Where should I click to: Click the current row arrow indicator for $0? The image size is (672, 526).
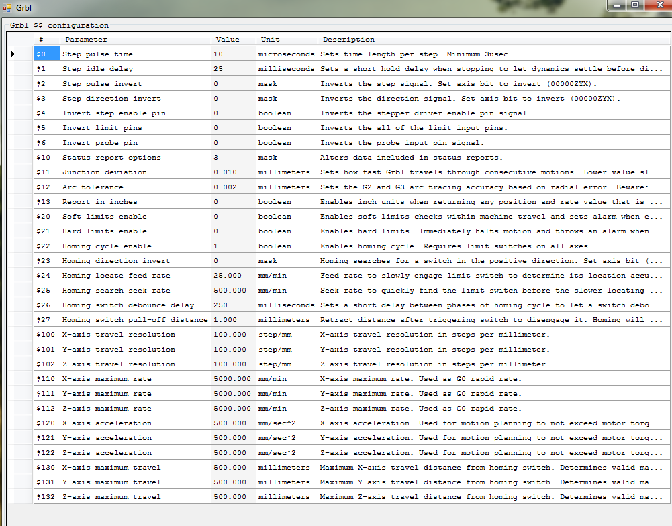13,54
